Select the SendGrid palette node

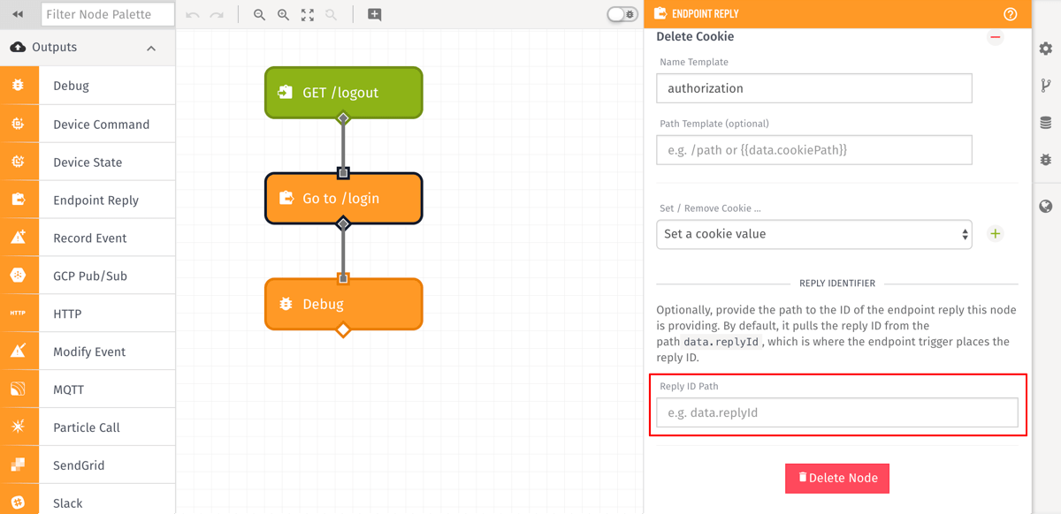tap(88, 465)
